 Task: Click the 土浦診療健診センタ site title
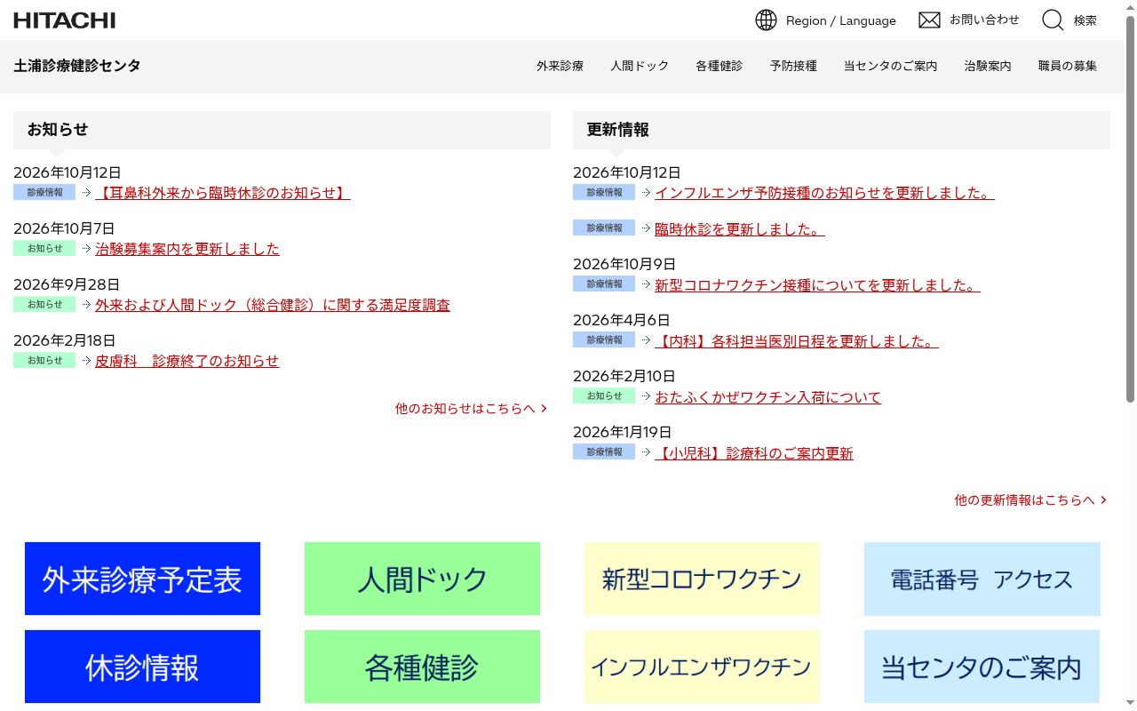point(77,66)
